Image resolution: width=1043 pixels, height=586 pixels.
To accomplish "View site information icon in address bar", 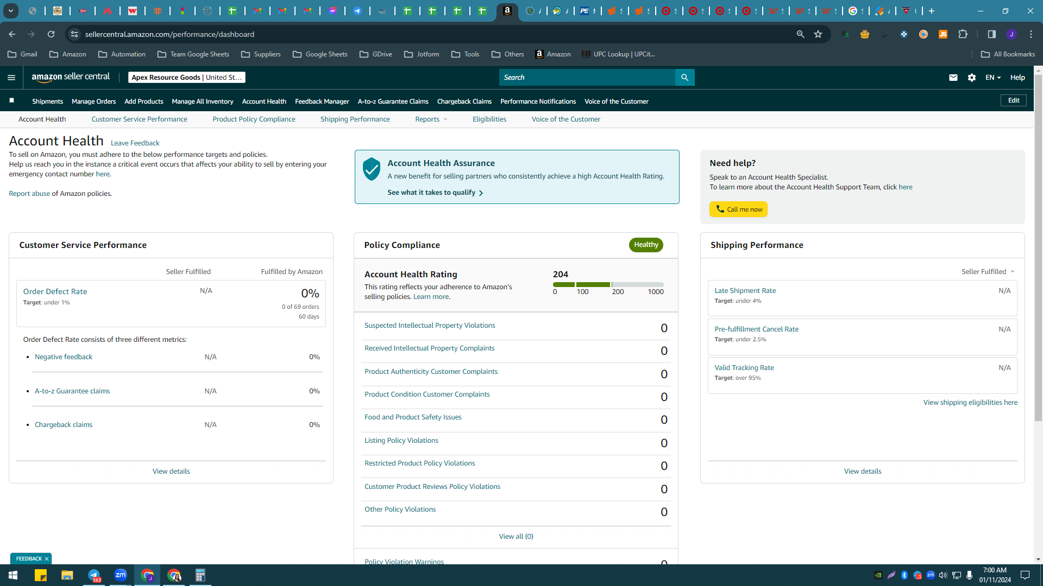I will coord(74,34).
